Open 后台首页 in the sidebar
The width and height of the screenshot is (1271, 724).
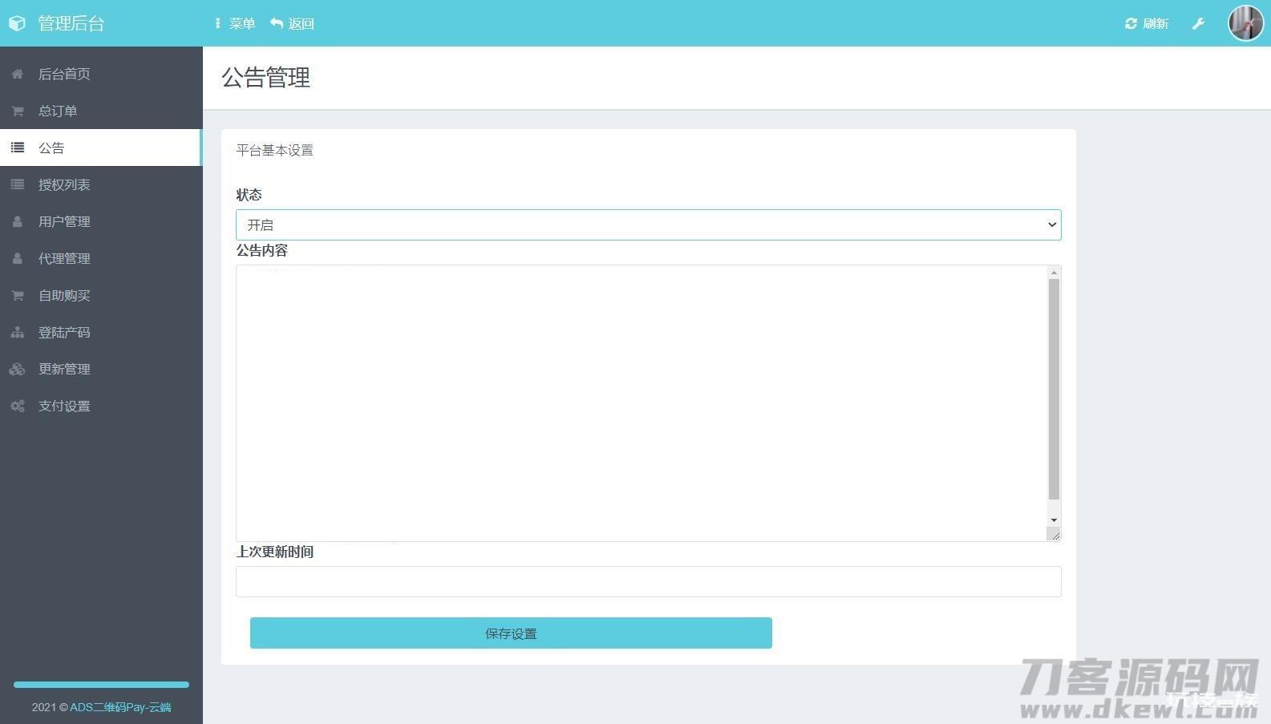[x=101, y=74]
